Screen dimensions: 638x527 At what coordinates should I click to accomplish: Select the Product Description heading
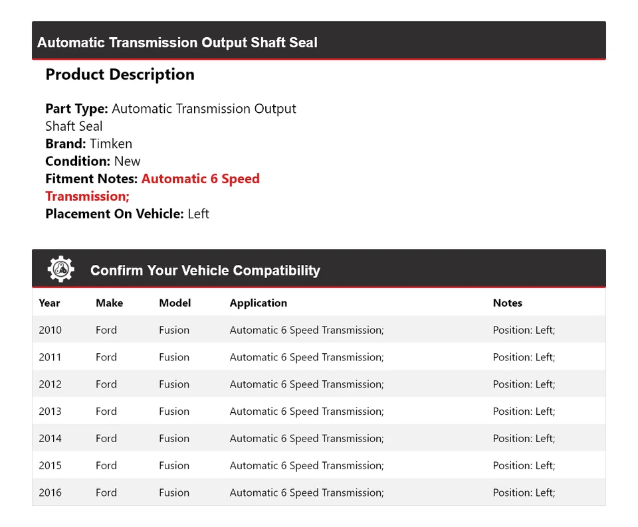[x=120, y=74]
